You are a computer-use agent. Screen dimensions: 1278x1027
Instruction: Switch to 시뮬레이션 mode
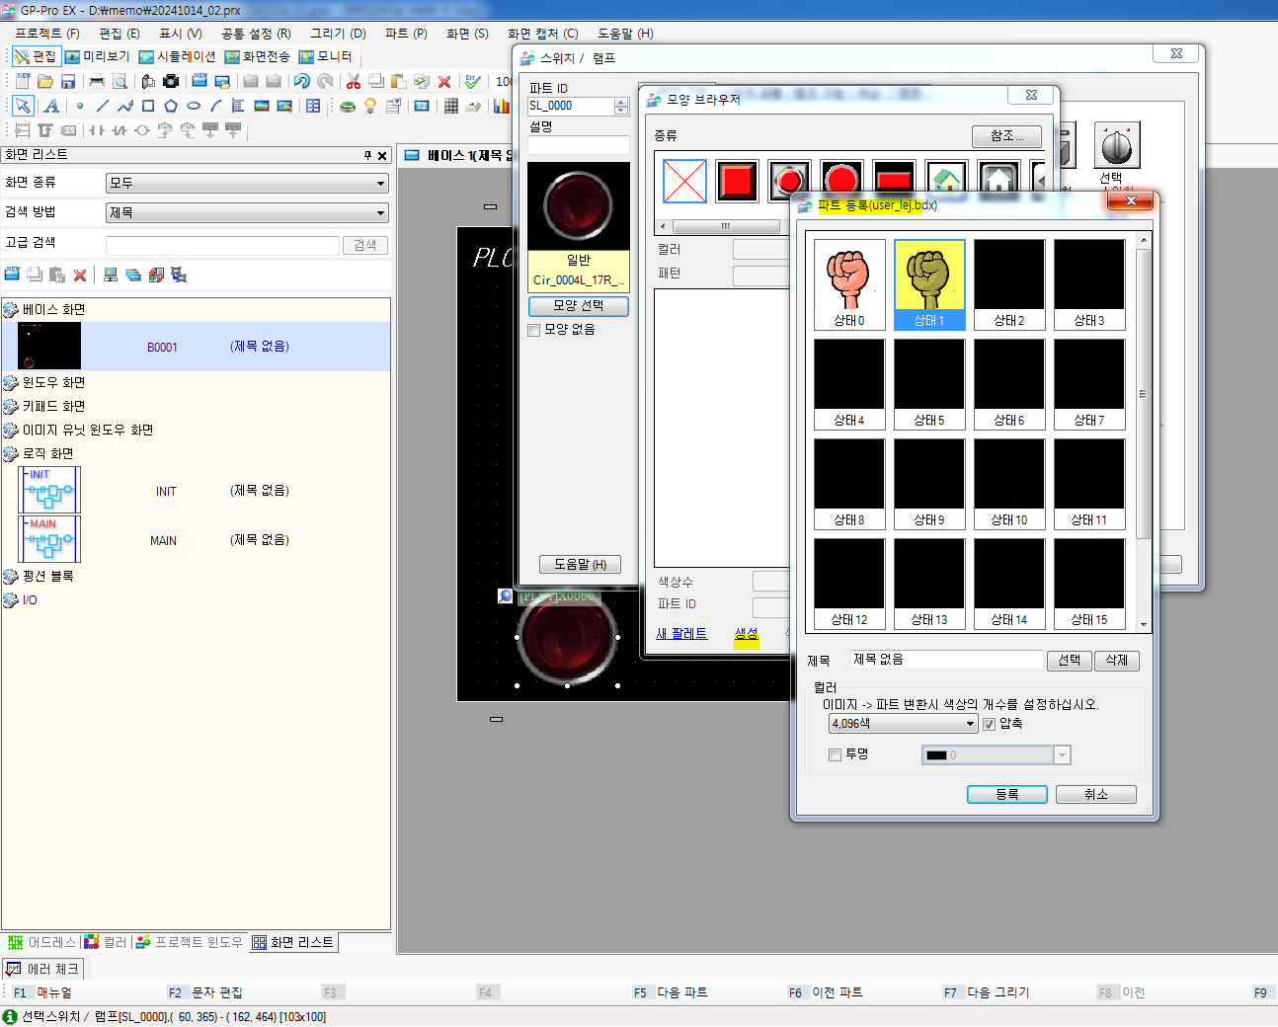coord(177,56)
